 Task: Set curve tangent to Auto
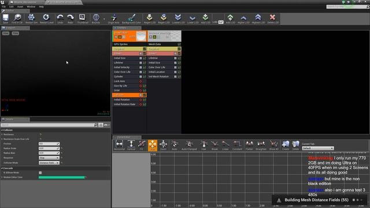pyautogui.click(x=175, y=145)
